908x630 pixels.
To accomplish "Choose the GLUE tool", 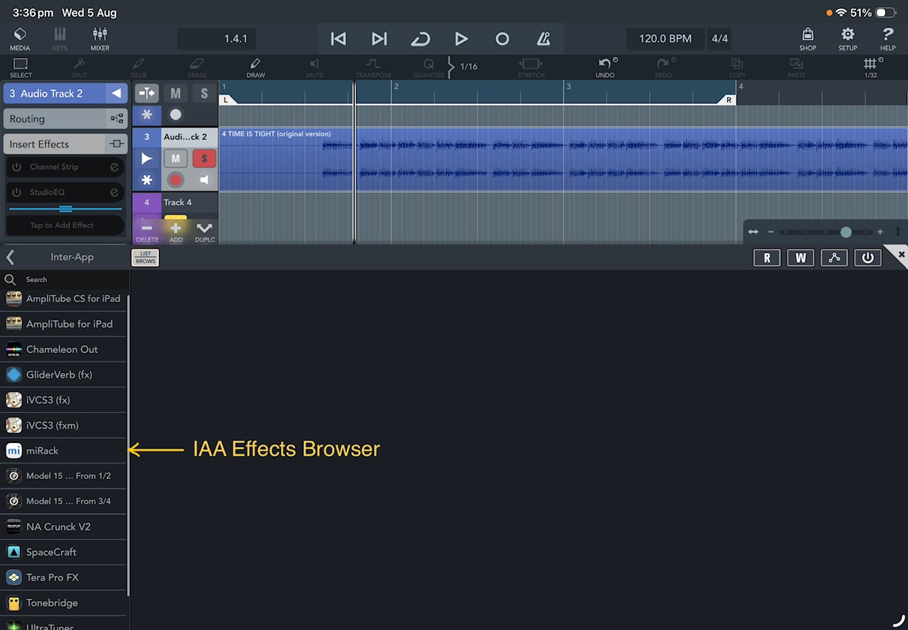I will click(138, 67).
